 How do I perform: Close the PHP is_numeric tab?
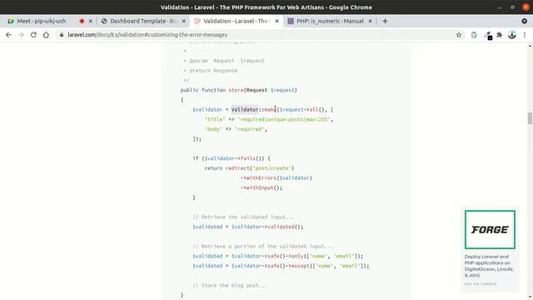coord(370,21)
